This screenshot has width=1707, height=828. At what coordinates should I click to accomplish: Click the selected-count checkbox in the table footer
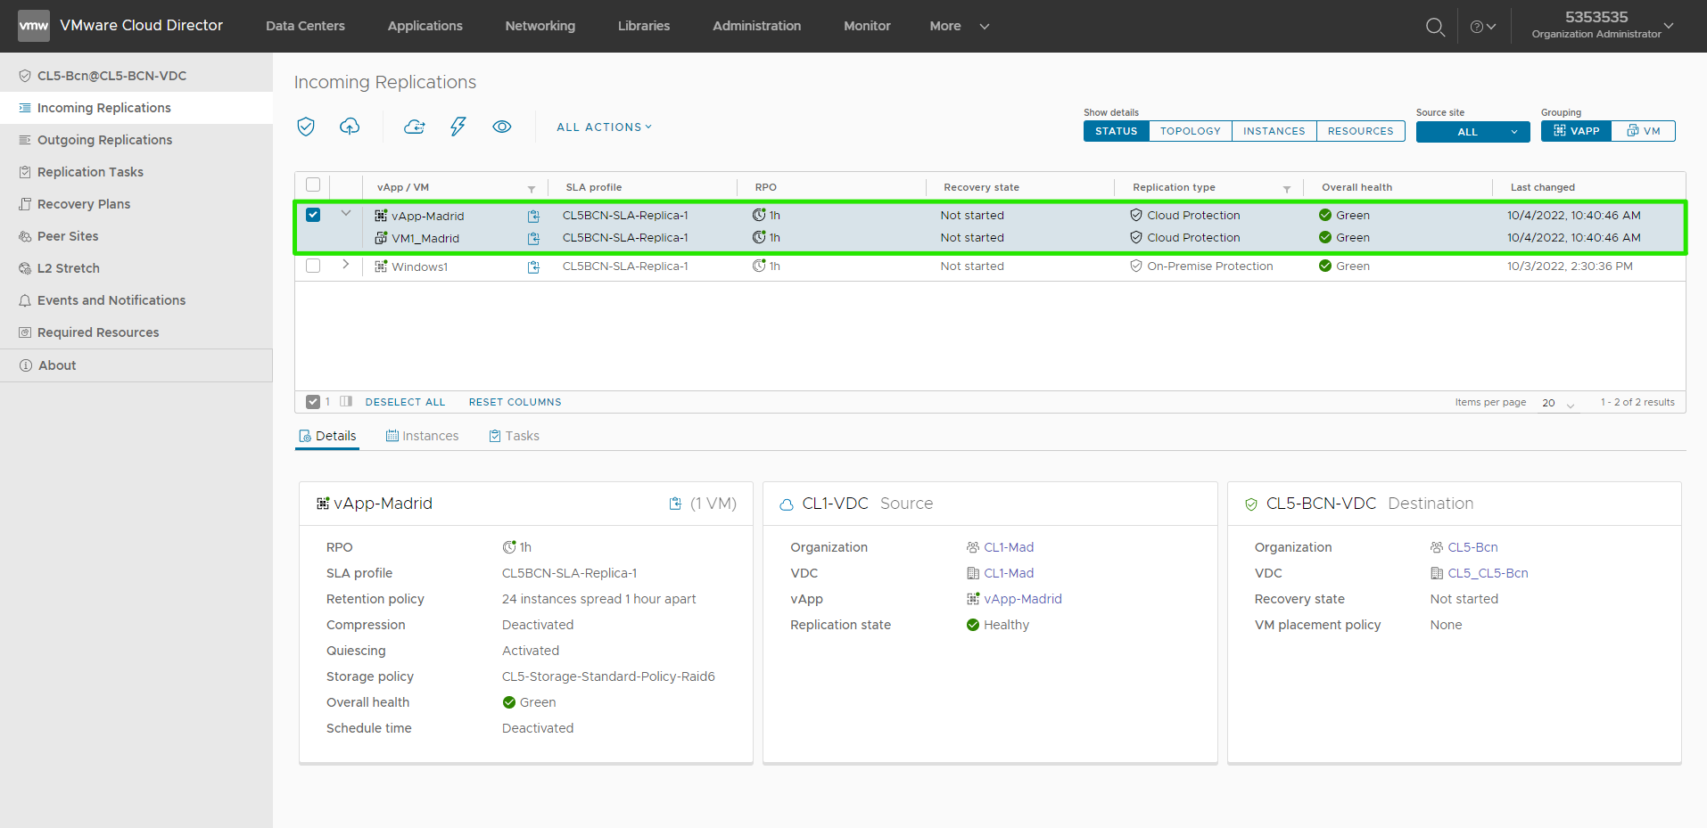coord(313,402)
